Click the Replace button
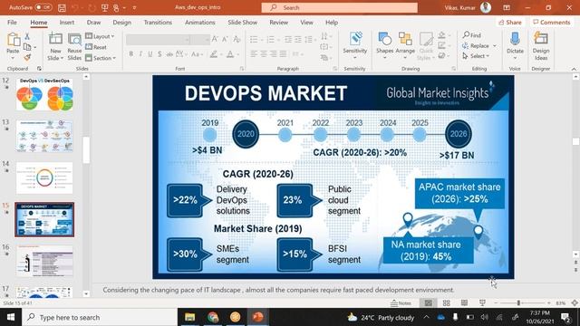Image resolution: width=580 pixels, height=326 pixels. pos(476,46)
